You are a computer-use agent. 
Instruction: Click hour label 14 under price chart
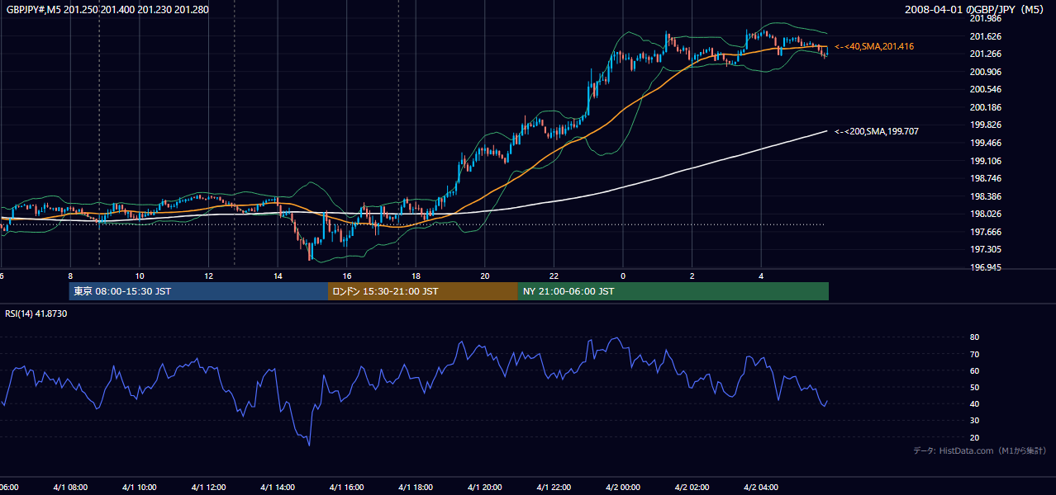tap(278, 276)
